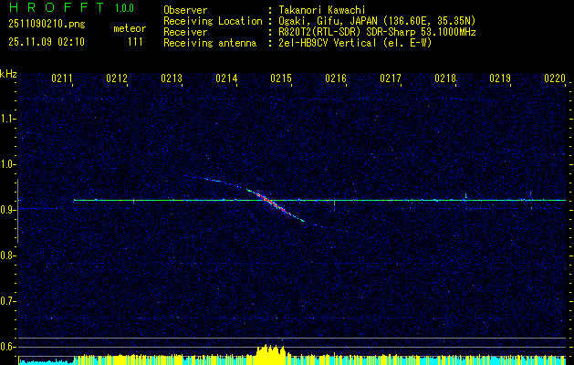Click the meteor label
The image size is (574, 365).
click(x=130, y=28)
